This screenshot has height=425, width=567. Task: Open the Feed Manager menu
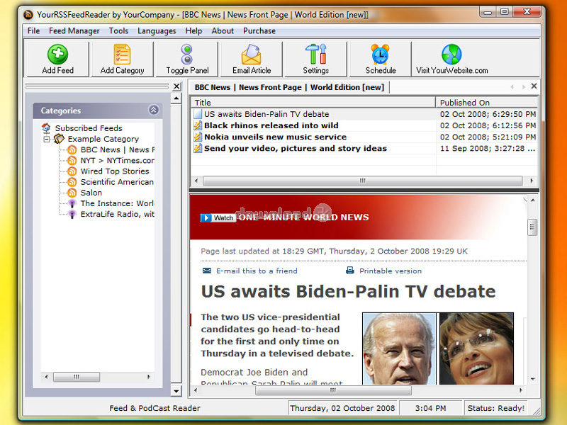pos(74,30)
